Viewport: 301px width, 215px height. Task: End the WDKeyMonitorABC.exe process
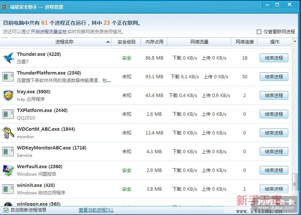click(x=274, y=152)
